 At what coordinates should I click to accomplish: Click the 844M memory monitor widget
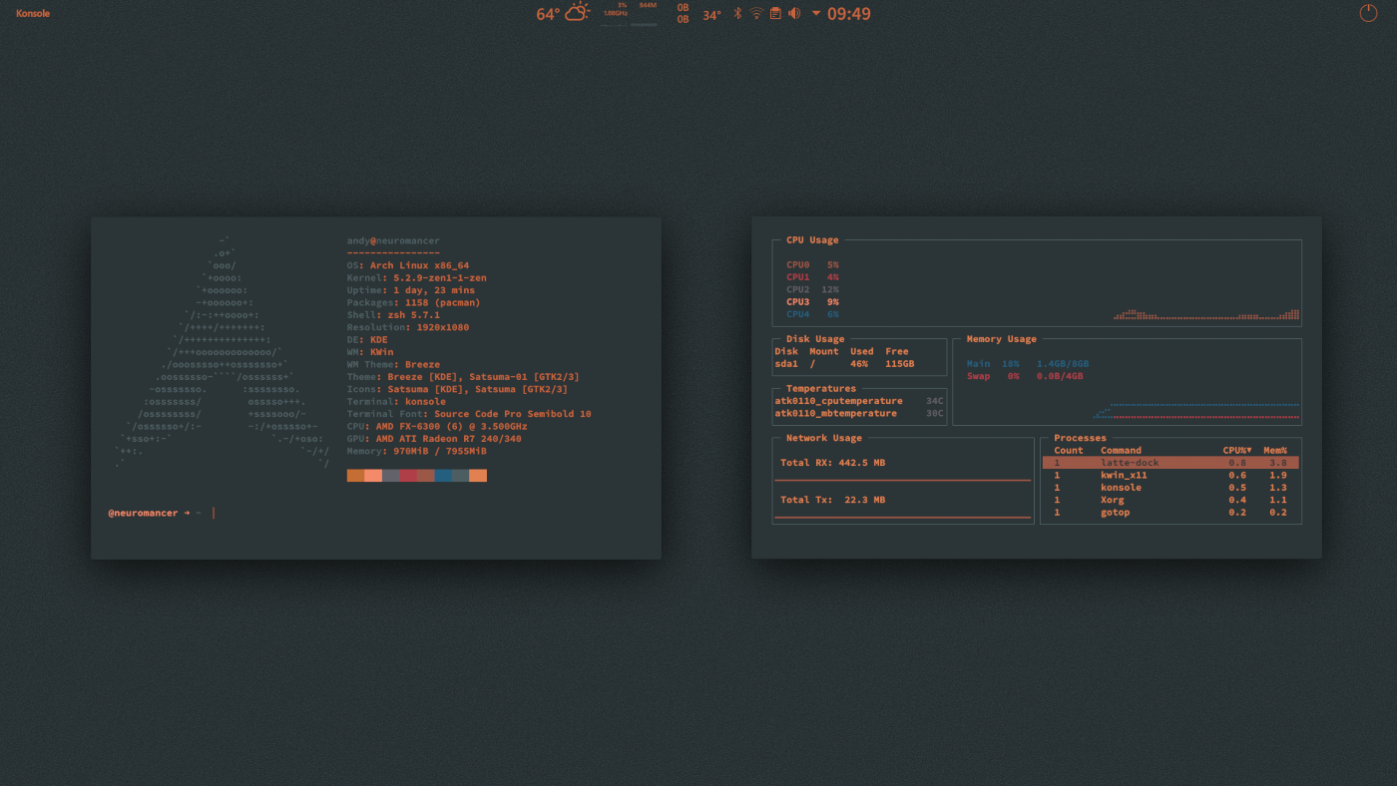[x=645, y=14]
